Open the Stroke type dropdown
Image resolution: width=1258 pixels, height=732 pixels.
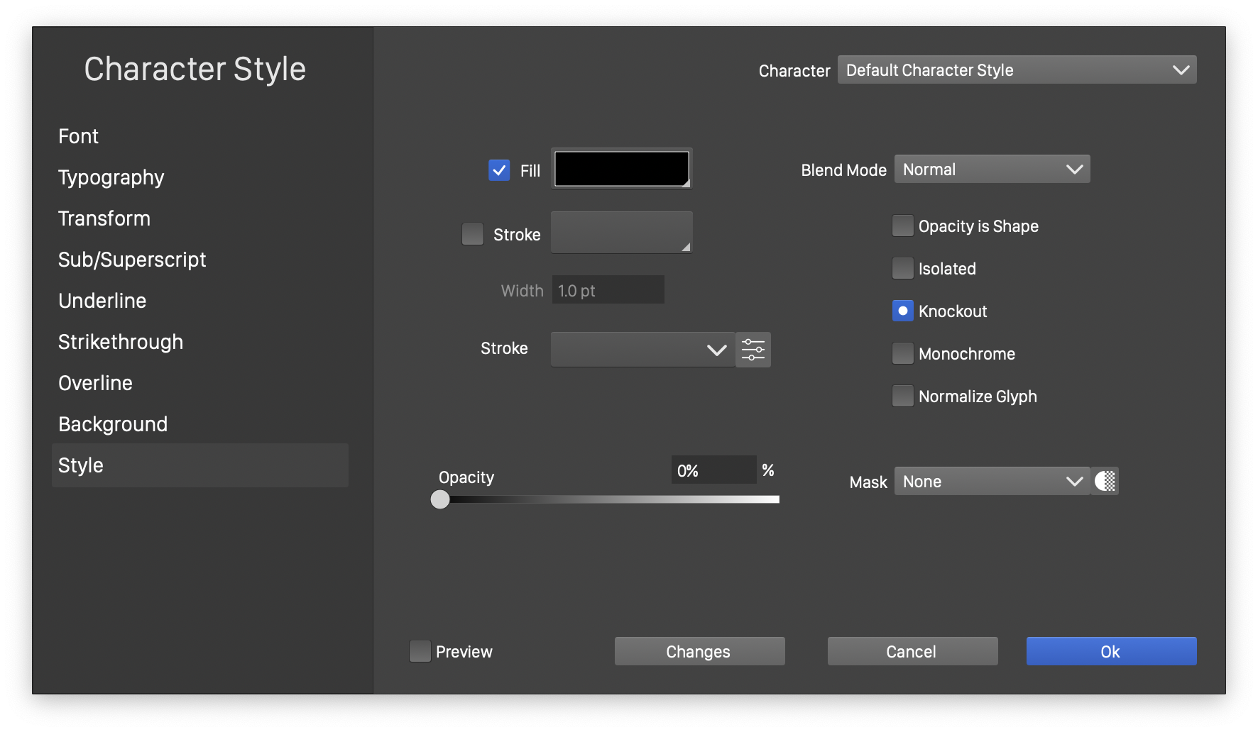tap(642, 350)
